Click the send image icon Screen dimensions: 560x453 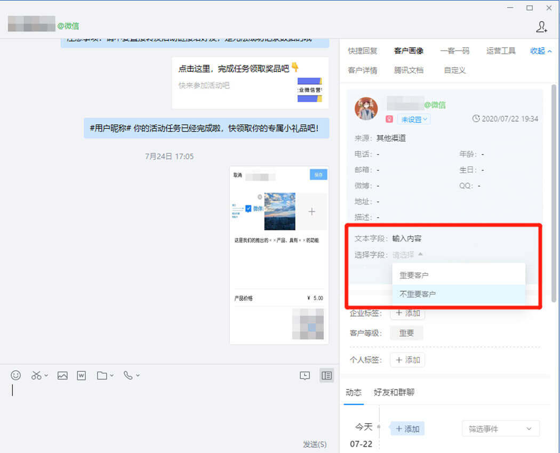click(x=62, y=375)
